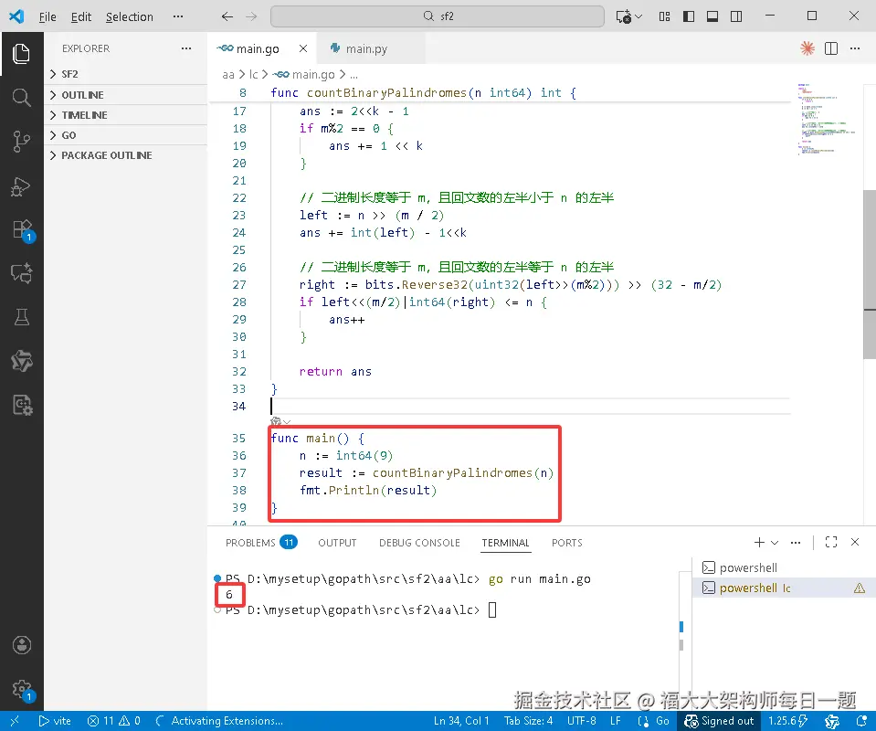The height and width of the screenshot is (731, 876).
Task: Open the dropdown arrow above func main
Action: (x=287, y=422)
